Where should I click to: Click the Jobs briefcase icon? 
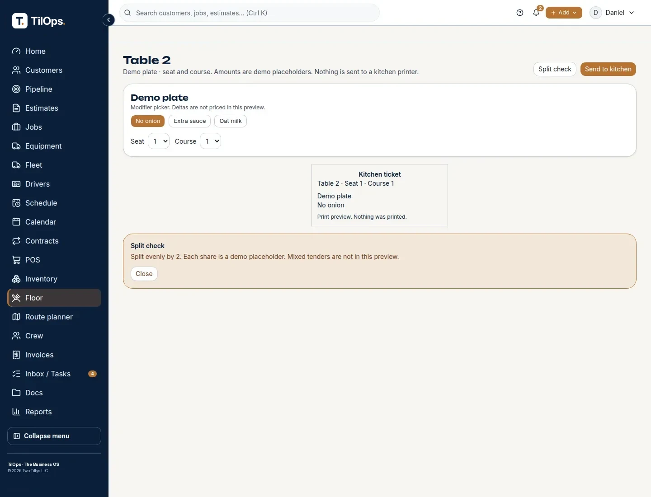[x=16, y=127]
